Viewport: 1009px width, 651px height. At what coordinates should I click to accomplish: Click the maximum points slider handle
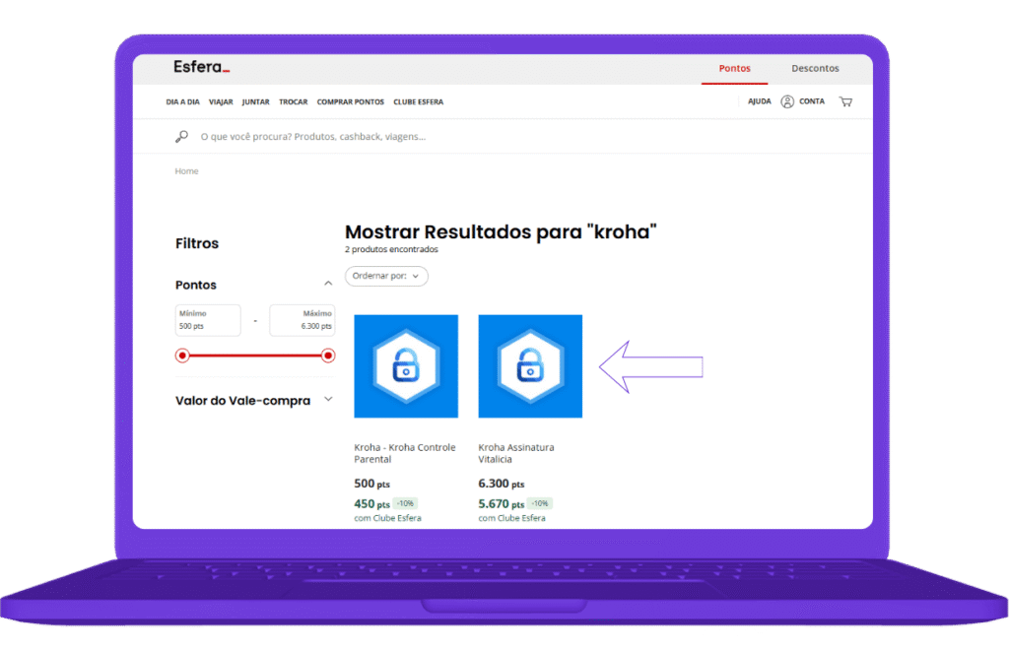328,356
